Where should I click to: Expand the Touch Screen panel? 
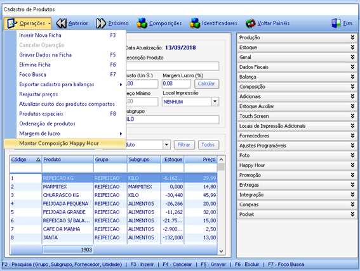(x=297, y=117)
